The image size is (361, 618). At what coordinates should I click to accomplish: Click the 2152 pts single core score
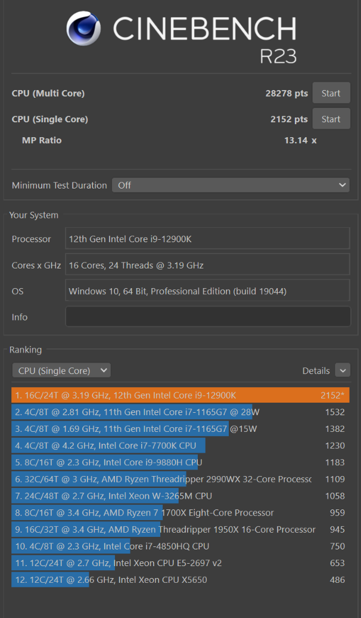[289, 119]
